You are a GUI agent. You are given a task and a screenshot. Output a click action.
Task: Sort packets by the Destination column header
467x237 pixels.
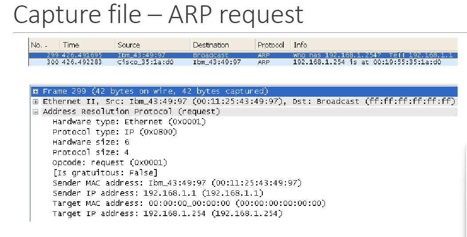point(223,45)
